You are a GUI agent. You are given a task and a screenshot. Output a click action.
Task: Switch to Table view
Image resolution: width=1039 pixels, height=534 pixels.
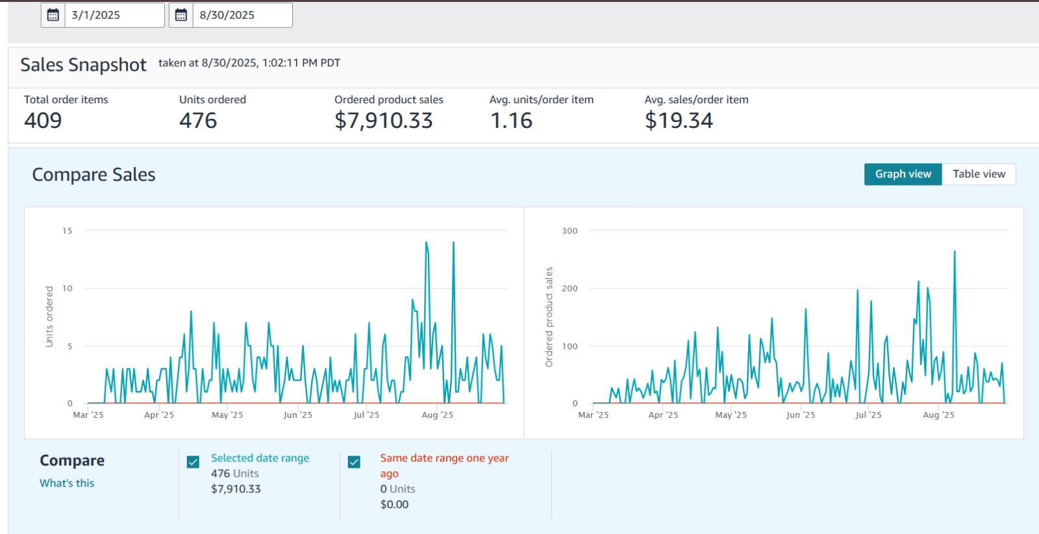[979, 174]
